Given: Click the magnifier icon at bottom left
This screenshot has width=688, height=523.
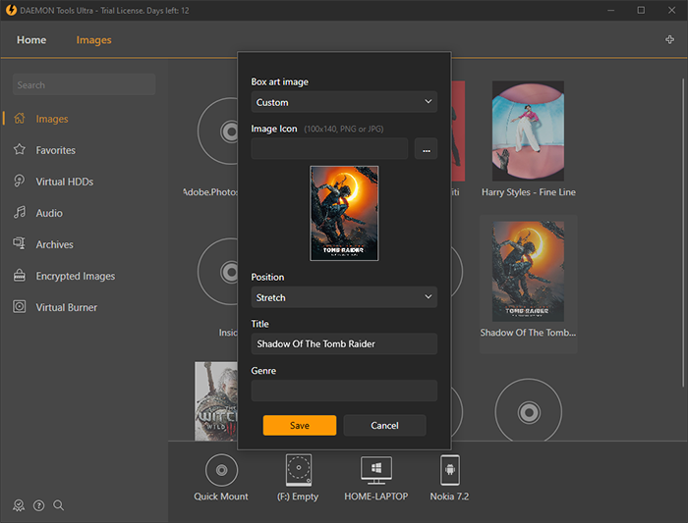Looking at the screenshot, I should coord(58,505).
